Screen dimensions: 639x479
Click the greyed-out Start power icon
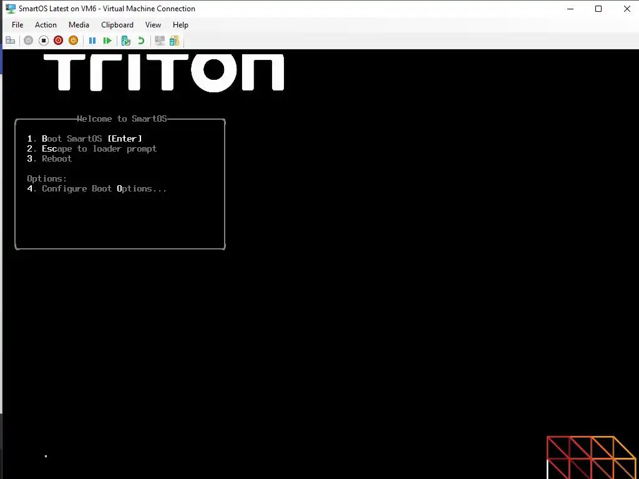point(28,41)
